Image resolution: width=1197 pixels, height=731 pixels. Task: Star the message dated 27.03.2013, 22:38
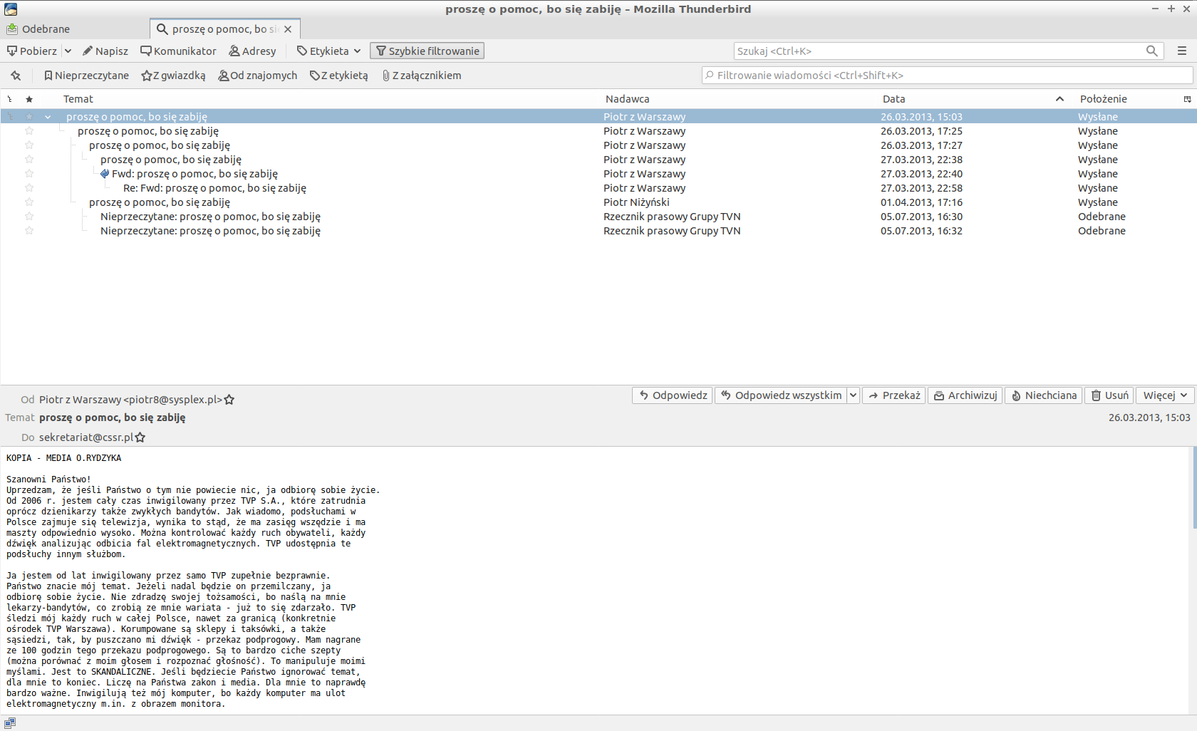[x=29, y=160]
